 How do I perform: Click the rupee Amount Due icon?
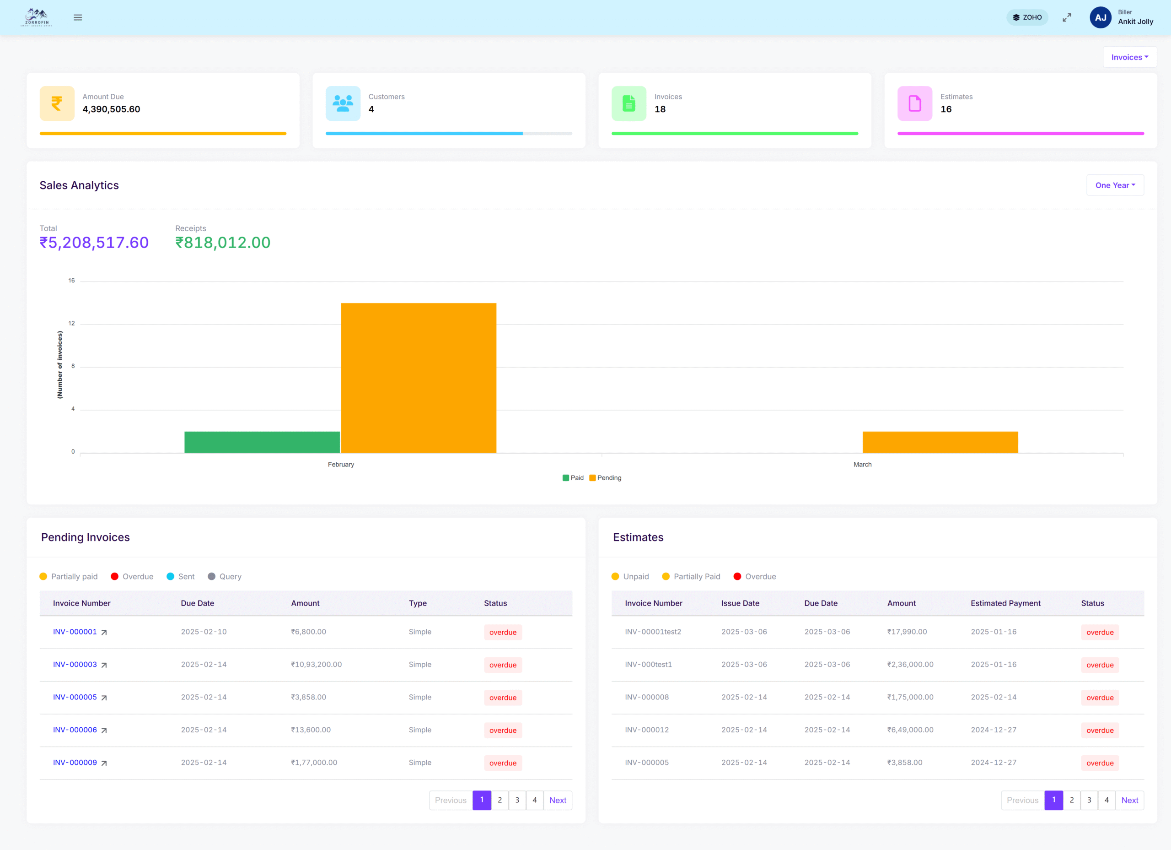click(57, 103)
